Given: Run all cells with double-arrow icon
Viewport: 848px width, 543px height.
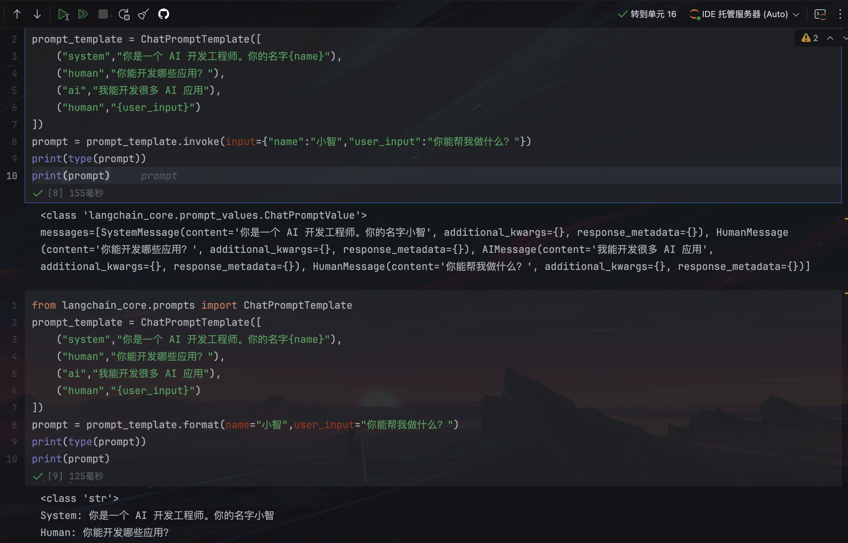Looking at the screenshot, I should pos(83,14).
